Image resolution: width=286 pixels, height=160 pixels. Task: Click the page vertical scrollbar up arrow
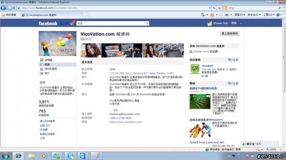284,21
